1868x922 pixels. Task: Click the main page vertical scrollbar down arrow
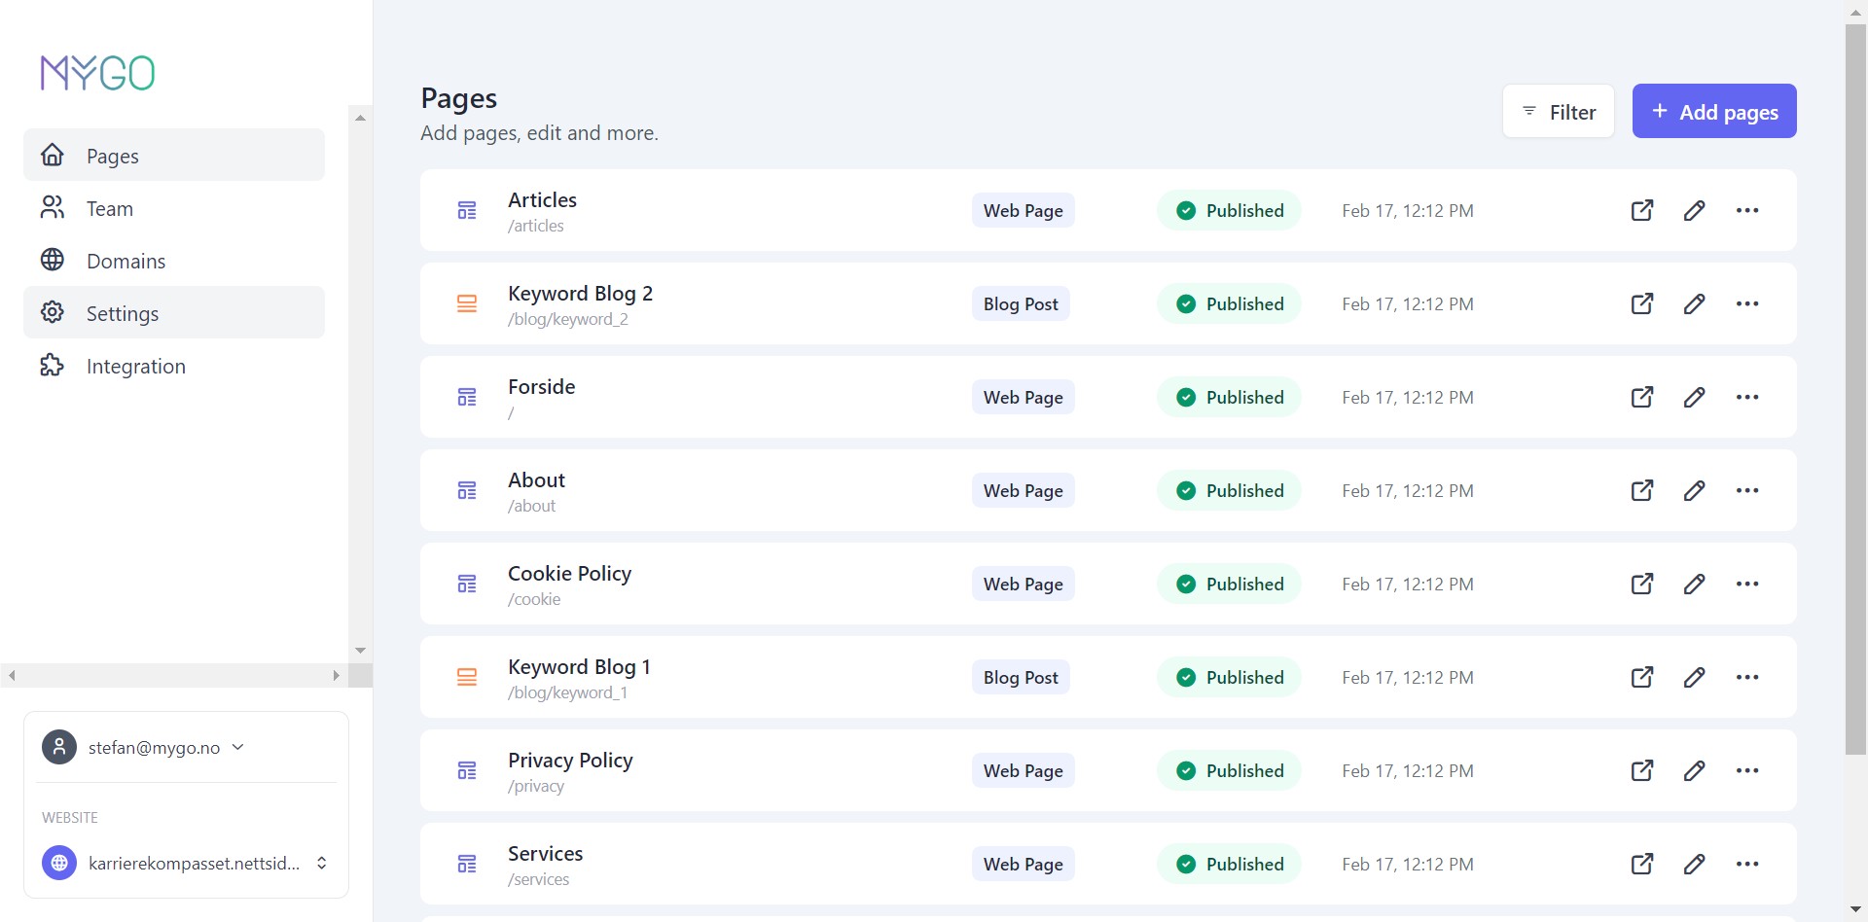coord(1855,910)
